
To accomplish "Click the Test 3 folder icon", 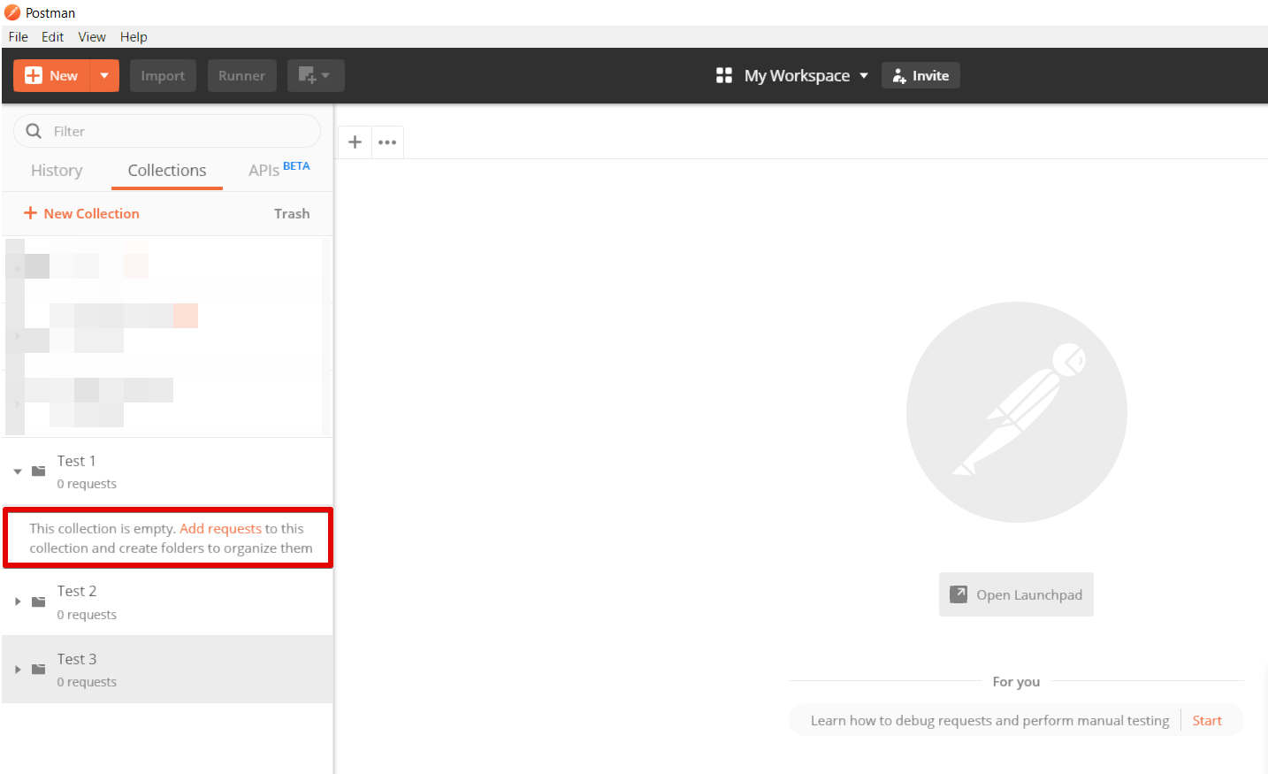I will 39,670.
